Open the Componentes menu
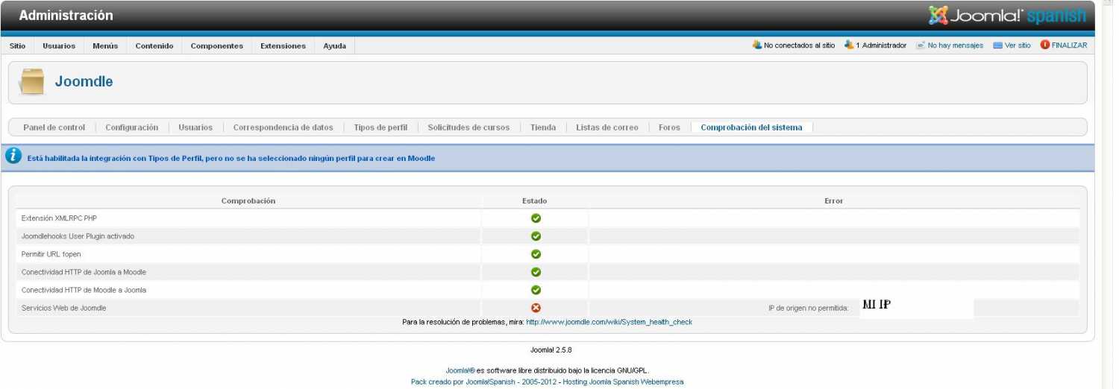1119x389 pixels. pos(216,46)
